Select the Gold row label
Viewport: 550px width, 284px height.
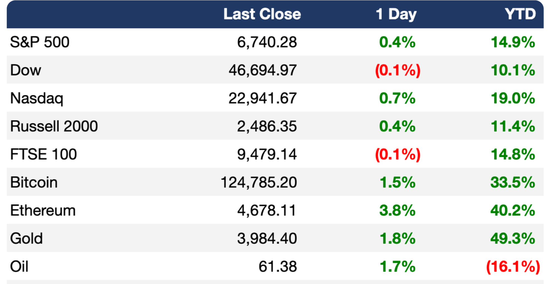[x=26, y=239]
